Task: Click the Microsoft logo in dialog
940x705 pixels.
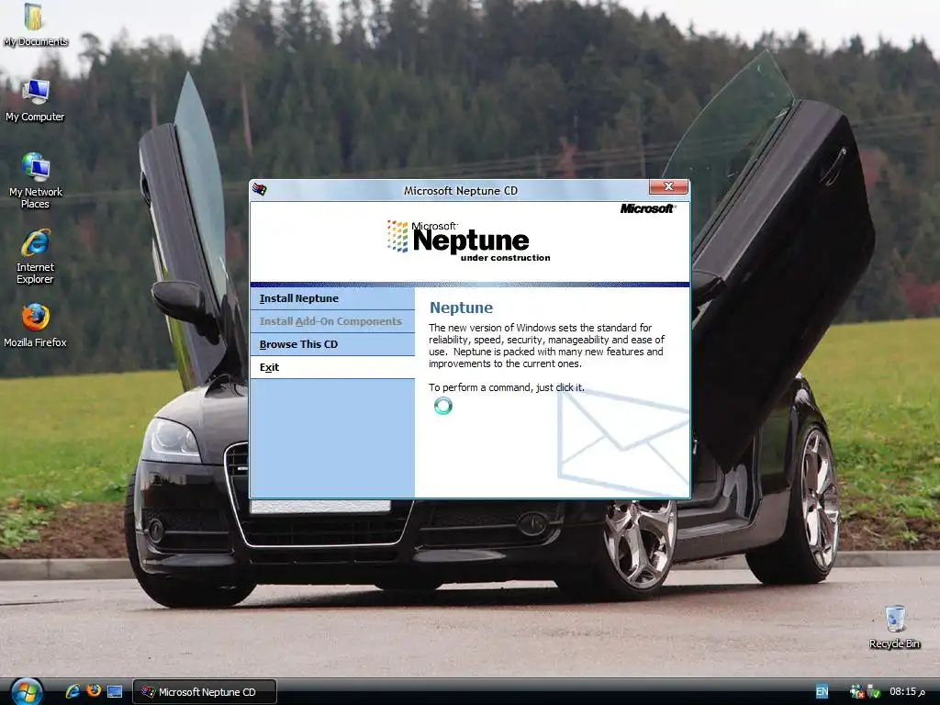Action: 647,208
